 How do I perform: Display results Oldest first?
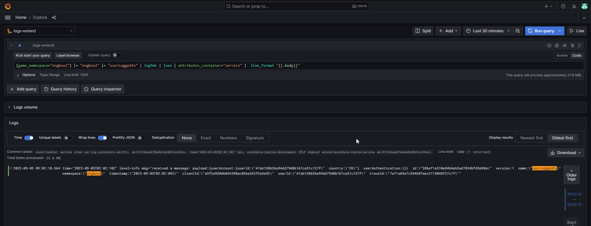tap(562, 138)
